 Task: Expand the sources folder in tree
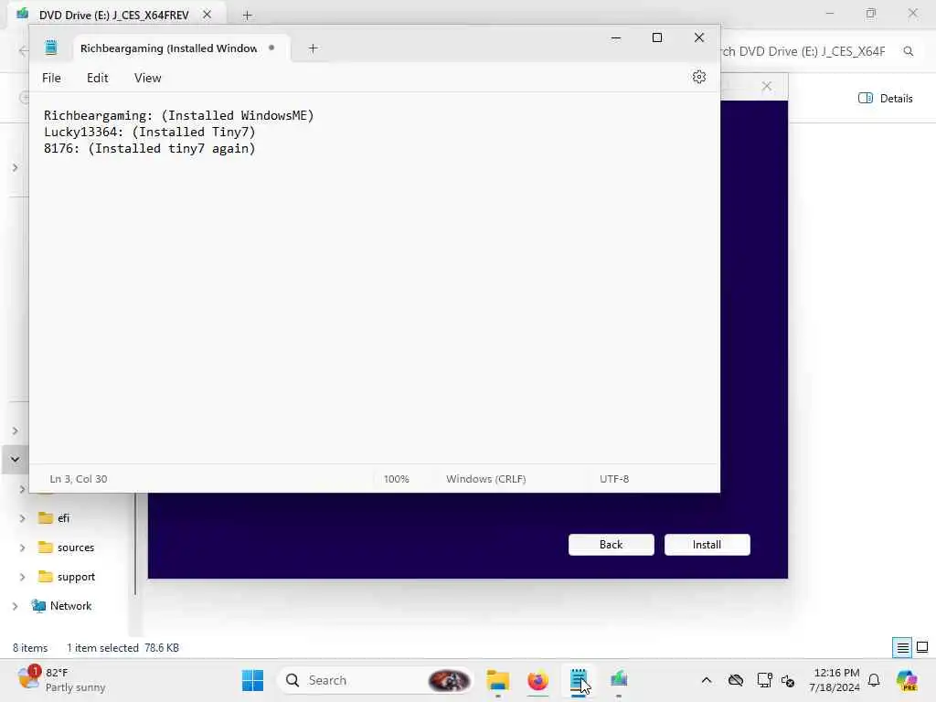(22, 548)
